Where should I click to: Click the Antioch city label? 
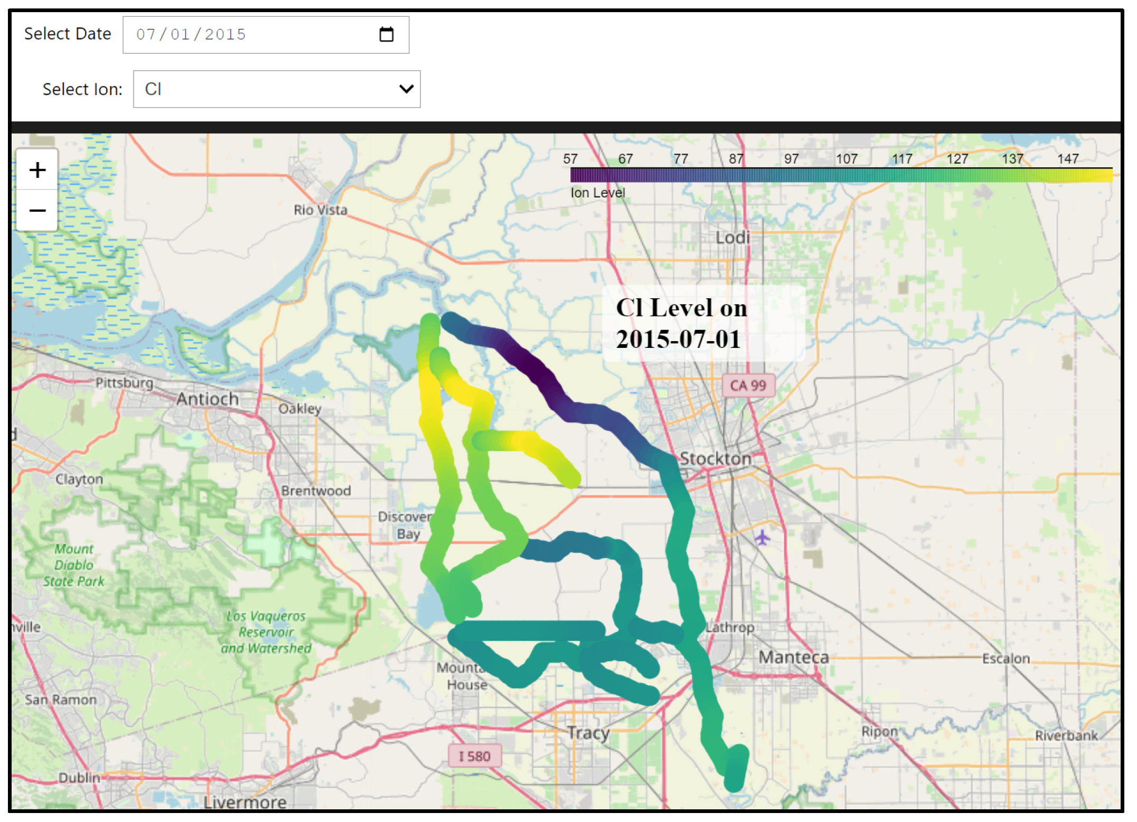click(x=208, y=399)
